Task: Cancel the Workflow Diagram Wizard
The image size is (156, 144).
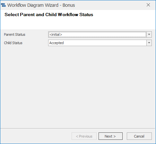Action: [x=139, y=136]
